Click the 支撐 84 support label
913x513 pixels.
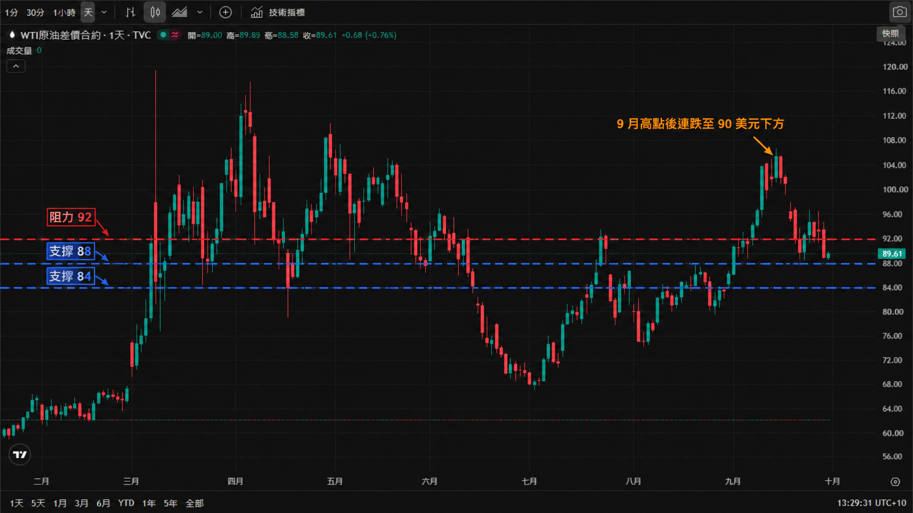pos(70,277)
